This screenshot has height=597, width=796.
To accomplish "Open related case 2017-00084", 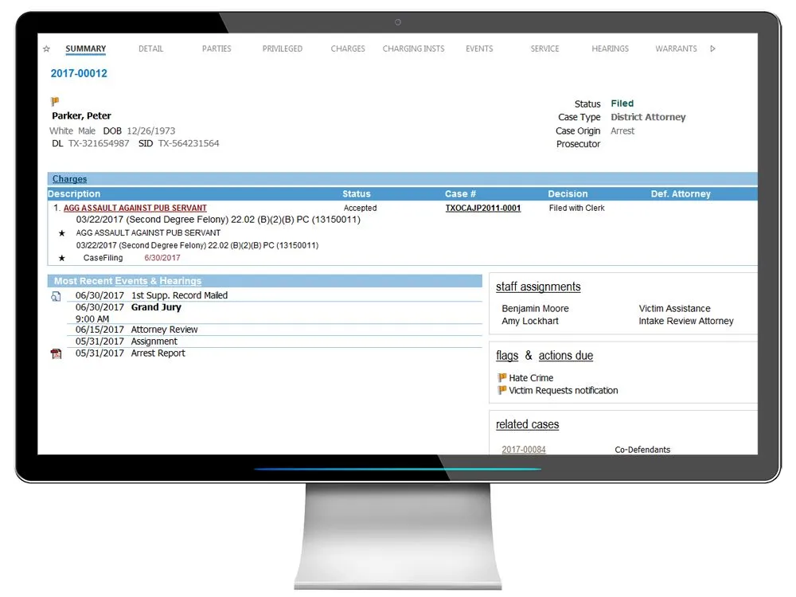I will (524, 450).
